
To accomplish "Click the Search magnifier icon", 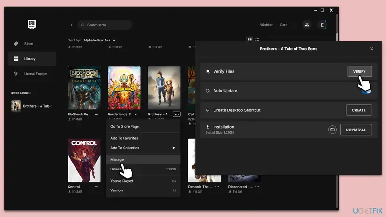I will tap(83, 25).
